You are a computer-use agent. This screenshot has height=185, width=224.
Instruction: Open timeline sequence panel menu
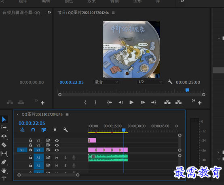(x=67, y=114)
